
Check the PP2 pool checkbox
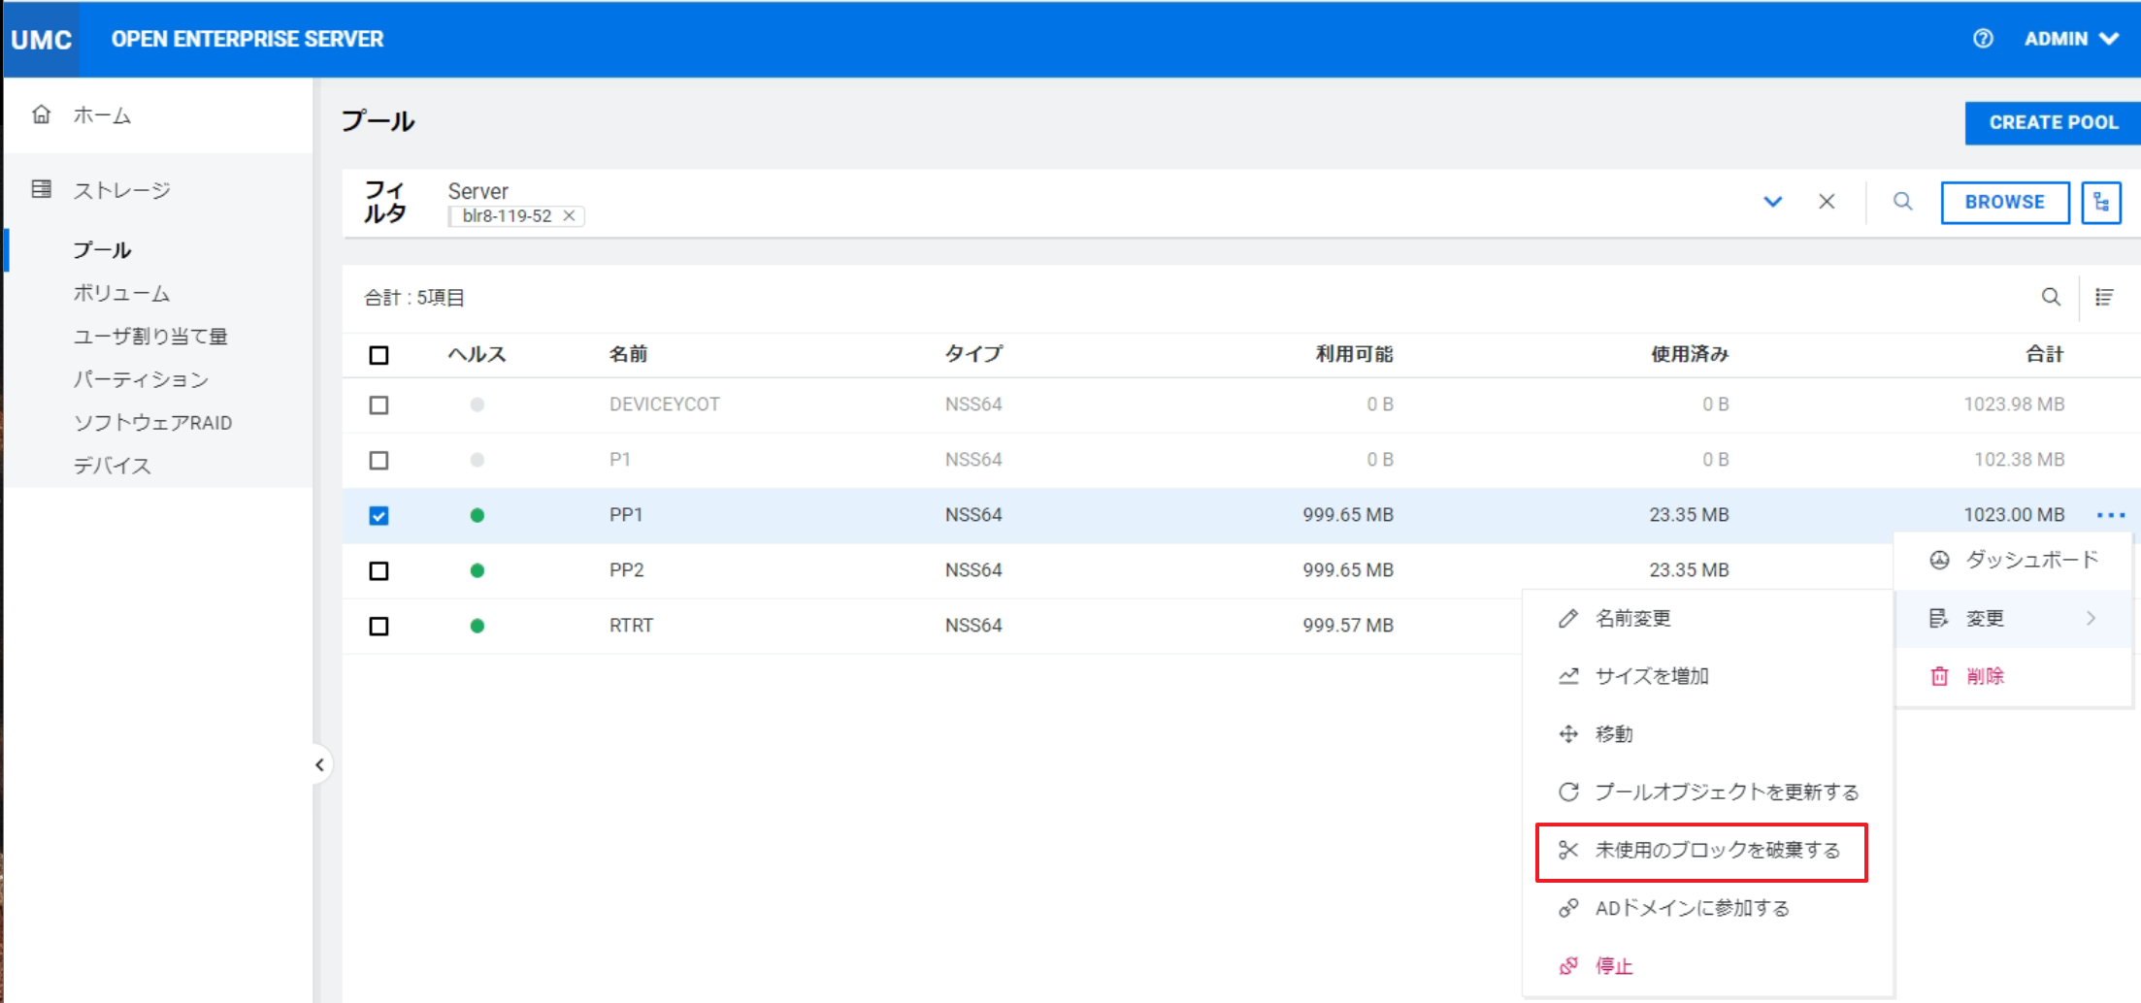[379, 570]
